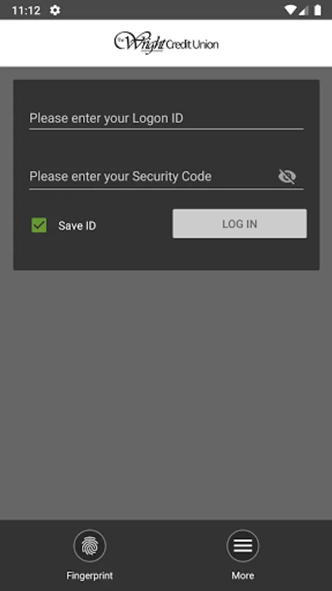Tap empty gray area below login card
Viewport: 332px width, 591px height.
(166, 392)
